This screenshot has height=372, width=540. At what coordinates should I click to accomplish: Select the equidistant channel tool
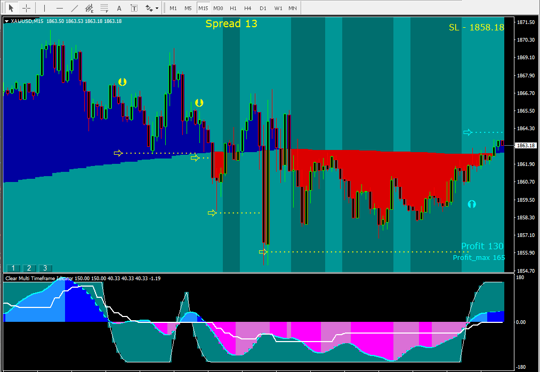pyautogui.click(x=90, y=8)
